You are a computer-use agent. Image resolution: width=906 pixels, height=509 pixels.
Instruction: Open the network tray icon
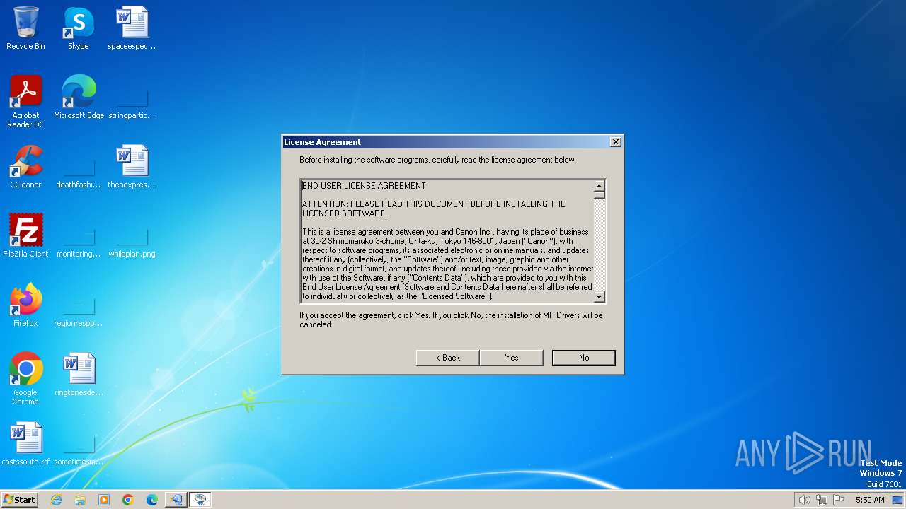tap(822, 500)
